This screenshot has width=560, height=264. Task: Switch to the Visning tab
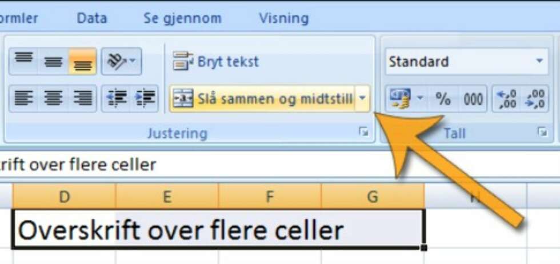tap(283, 18)
